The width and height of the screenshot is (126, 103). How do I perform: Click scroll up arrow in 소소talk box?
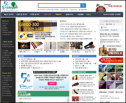click(x=68, y=98)
